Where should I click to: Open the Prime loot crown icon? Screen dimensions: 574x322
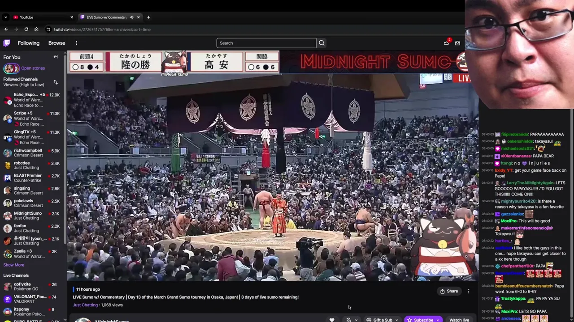point(446,43)
